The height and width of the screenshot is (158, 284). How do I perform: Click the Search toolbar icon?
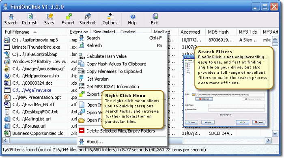coord(11,19)
